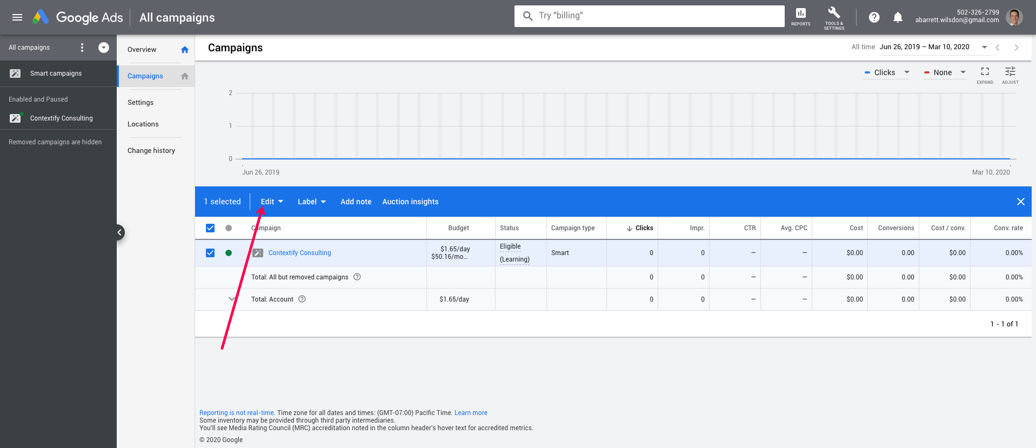1036x448 pixels.
Task: Open Contextify Consulting in the sidebar
Action: pos(62,118)
